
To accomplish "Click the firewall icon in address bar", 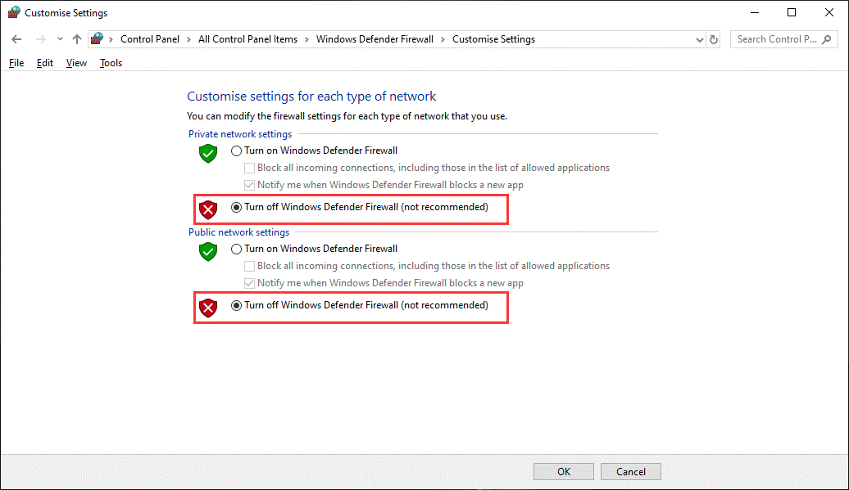I will pyautogui.click(x=98, y=39).
